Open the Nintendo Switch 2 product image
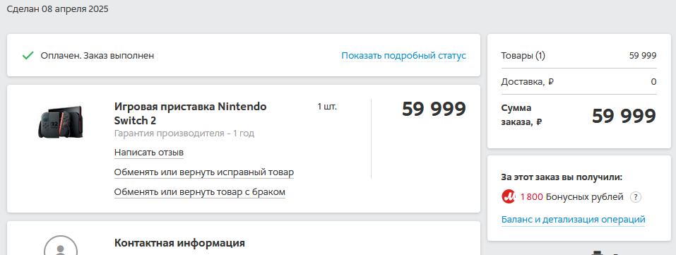Image resolution: width=676 pixels, height=255 pixels. (x=60, y=122)
